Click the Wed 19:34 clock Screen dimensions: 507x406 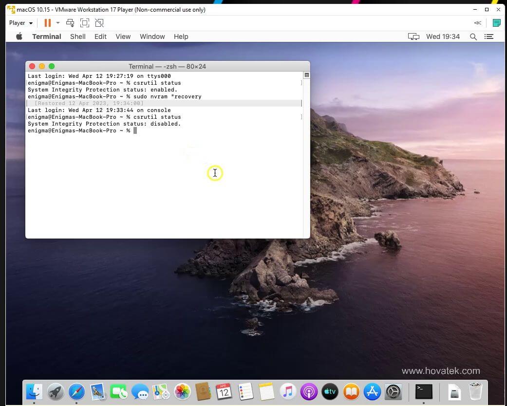click(x=443, y=37)
